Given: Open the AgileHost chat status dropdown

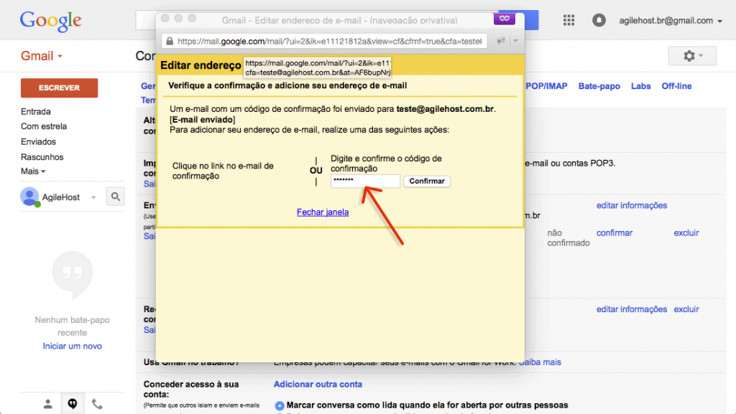Looking at the screenshot, I should pyautogui.click(x=93, y=197).
